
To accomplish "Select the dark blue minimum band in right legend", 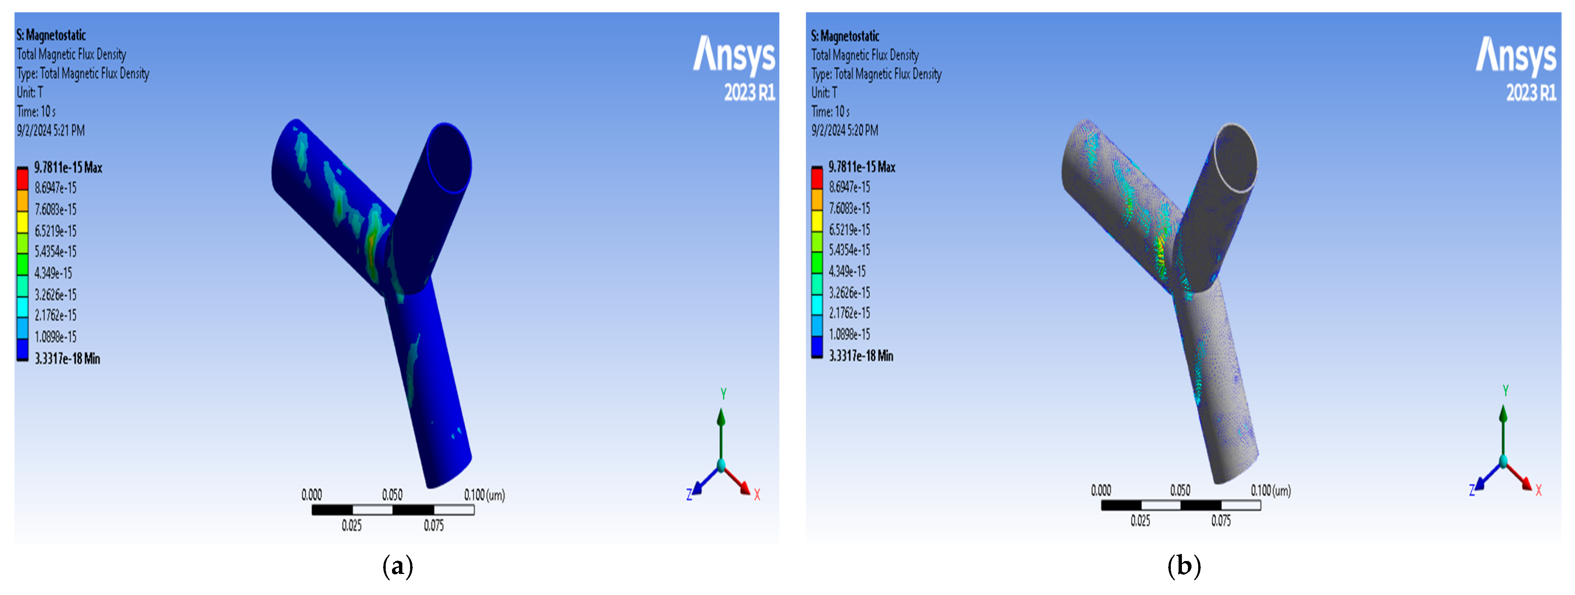I will coord(817,346).
